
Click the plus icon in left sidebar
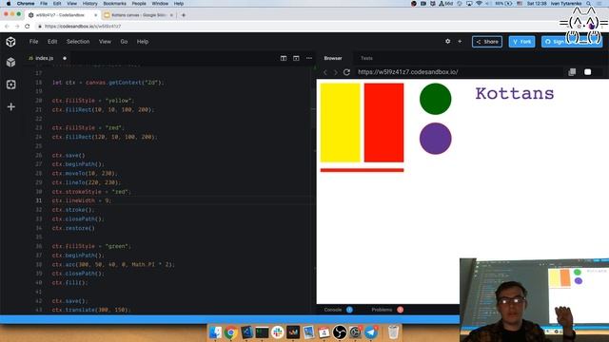[10, 106]
